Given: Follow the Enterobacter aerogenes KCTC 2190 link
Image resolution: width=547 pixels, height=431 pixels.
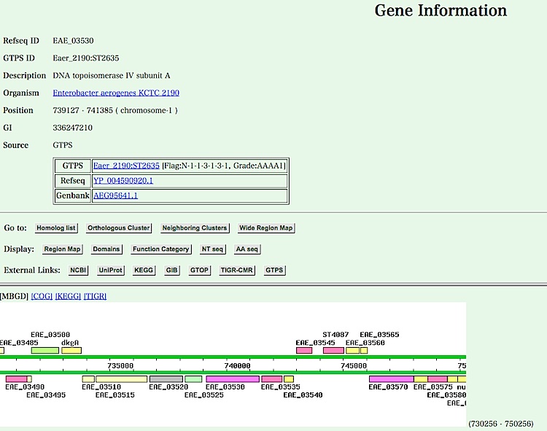Looking at the screenshot, I should (116, 93).
